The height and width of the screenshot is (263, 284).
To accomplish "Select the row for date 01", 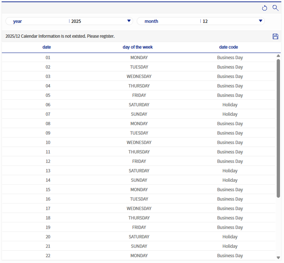I will point(48,58).
